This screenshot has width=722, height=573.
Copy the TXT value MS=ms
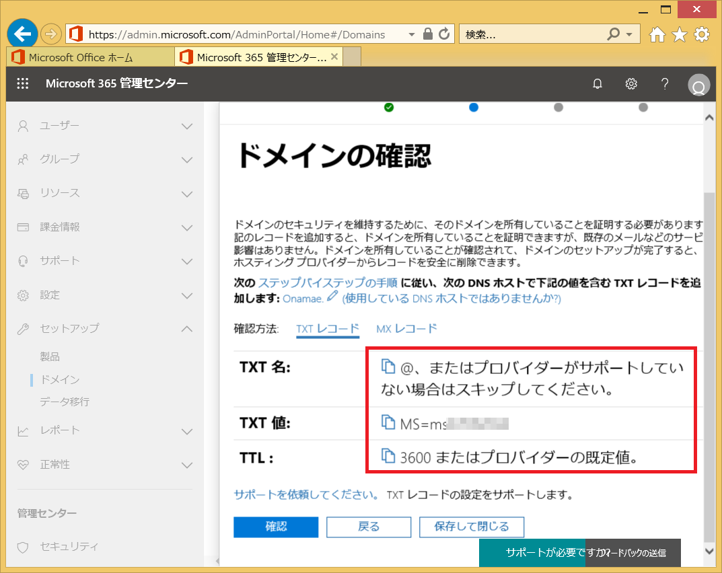[388, 422]
